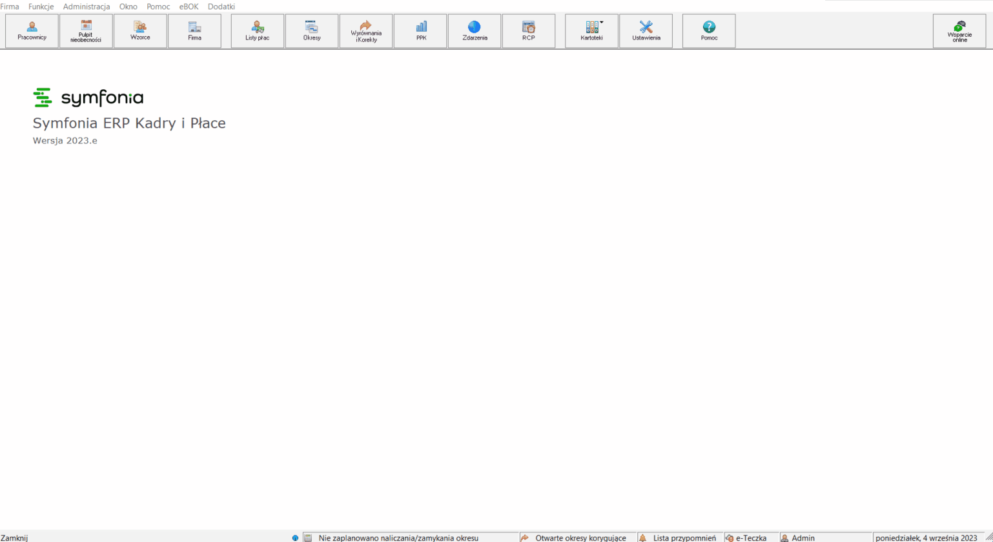
Task: Open the Okno menu
Action: click(x=128, y=6)
